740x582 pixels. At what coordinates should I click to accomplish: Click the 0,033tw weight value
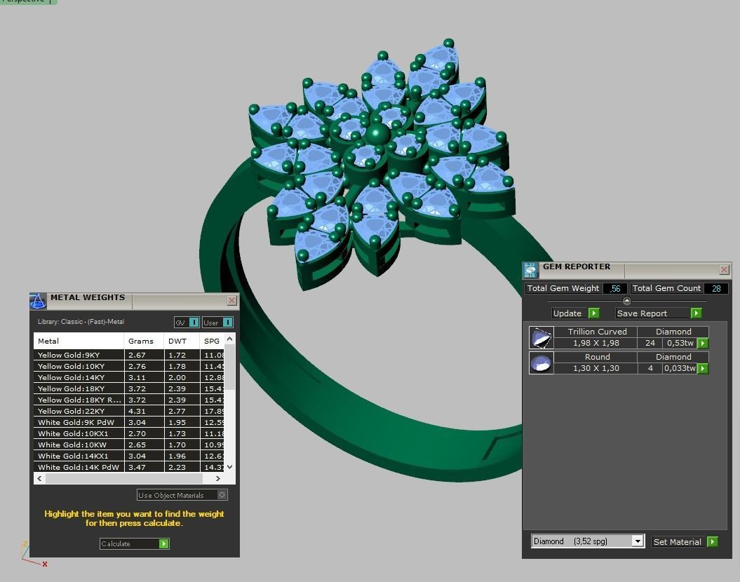coord(680,368)
